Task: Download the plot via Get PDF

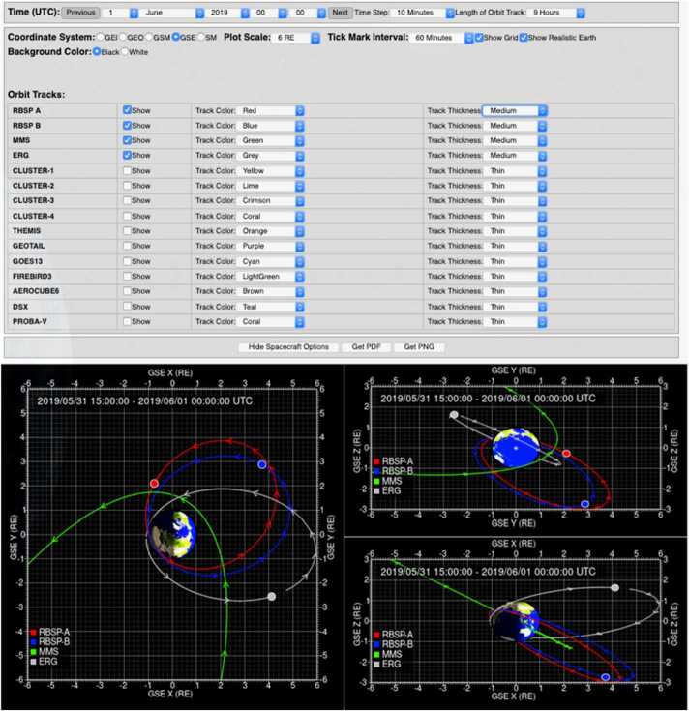Action: click(366, 347)
